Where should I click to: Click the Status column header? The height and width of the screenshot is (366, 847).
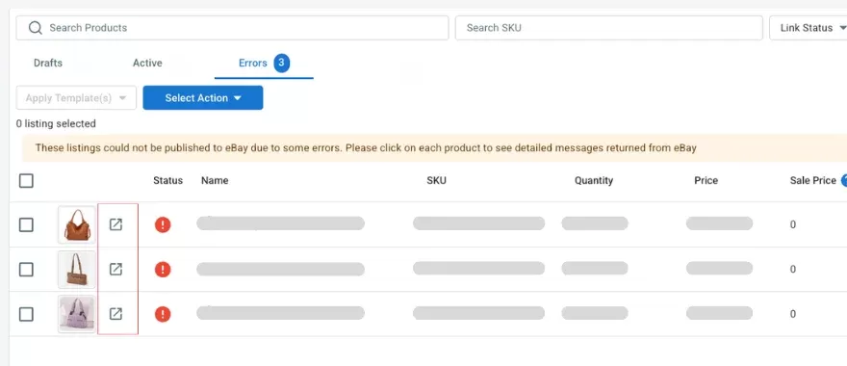(x=168, y=180)
